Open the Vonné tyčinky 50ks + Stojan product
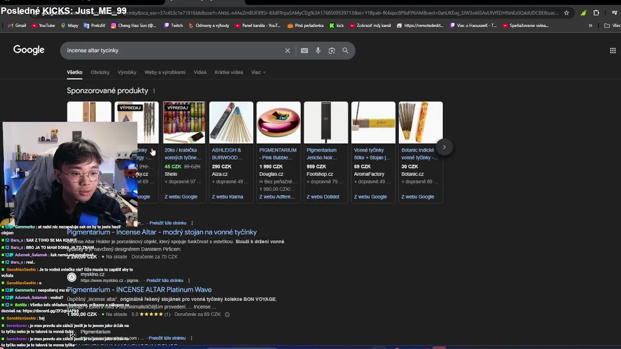 pos(372,154)
